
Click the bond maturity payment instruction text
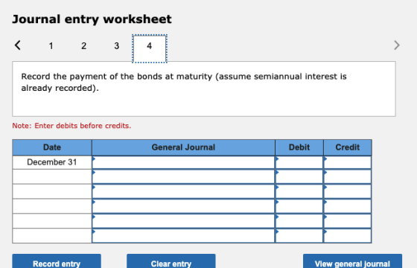(184, 82)
